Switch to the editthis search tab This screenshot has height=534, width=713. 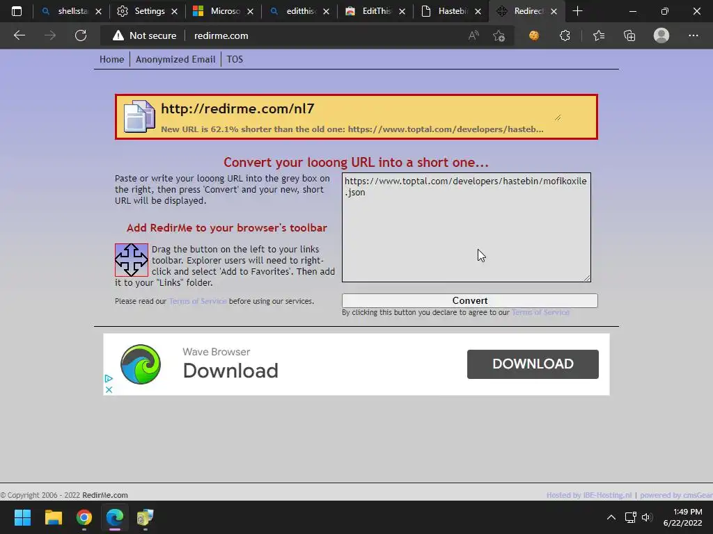coord(299,11)
